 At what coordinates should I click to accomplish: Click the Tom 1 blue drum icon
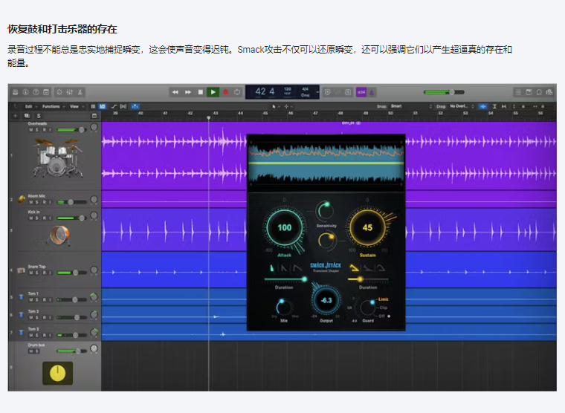[x=22, y=296]
